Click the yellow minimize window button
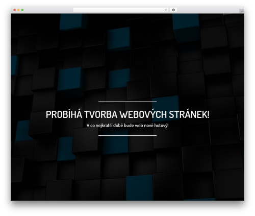The width and height of the screenshot is (255, 216). click(18, 10)
